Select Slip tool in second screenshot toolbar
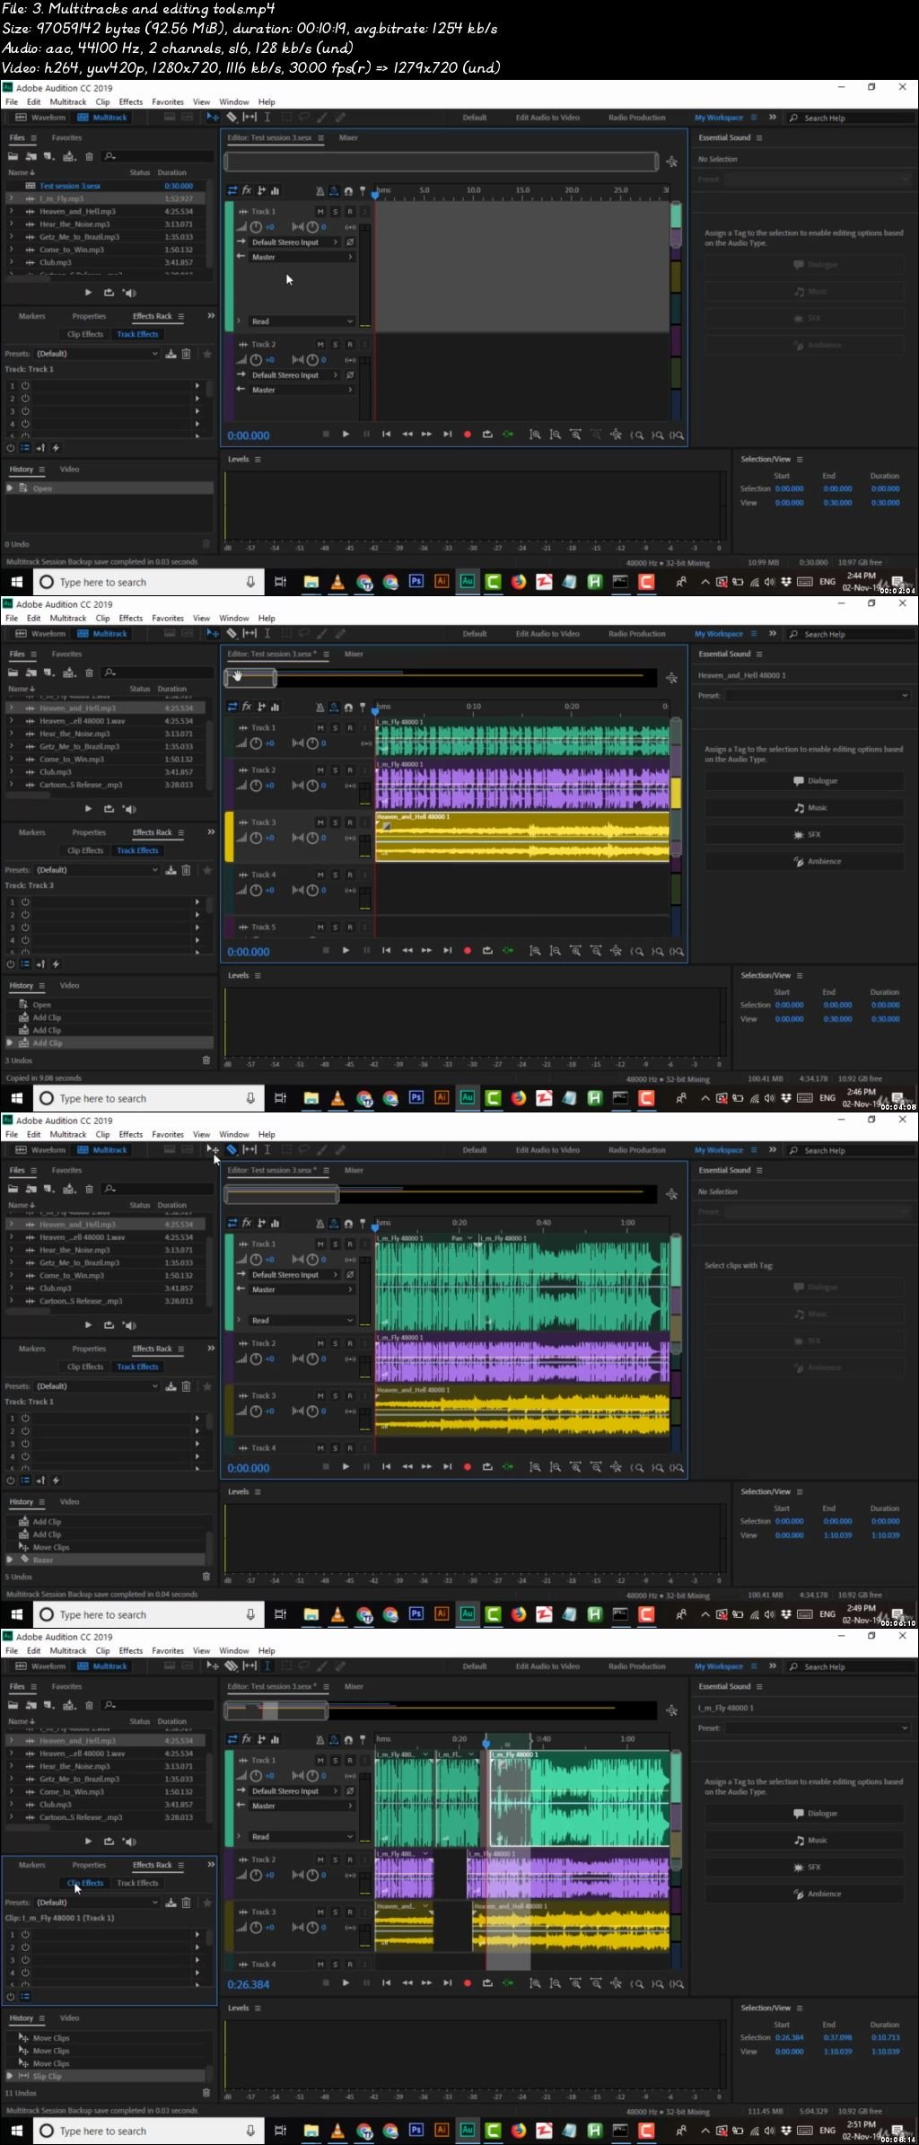This screenshot has width=919, height=2145. click(x=249, y=633)
